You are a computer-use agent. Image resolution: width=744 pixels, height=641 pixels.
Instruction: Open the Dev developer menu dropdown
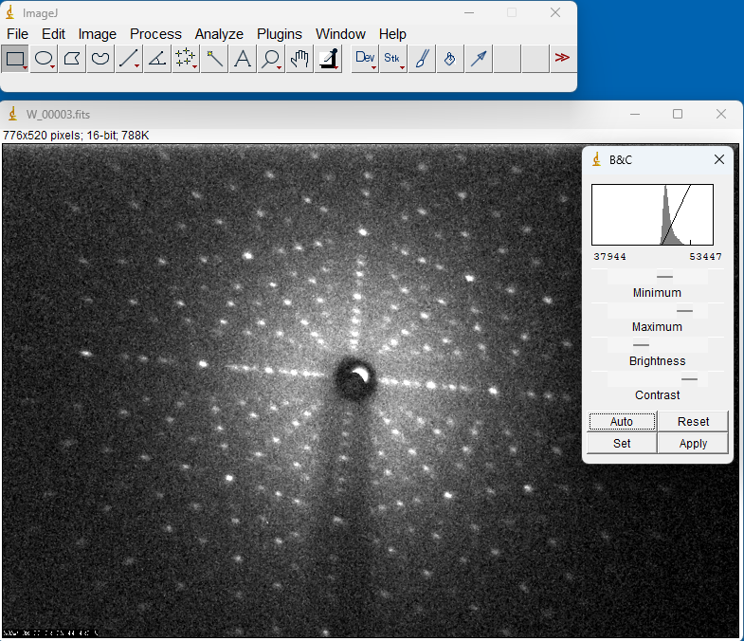point(365,59)
